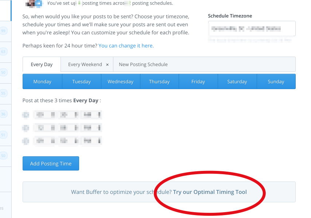This screenshot has width=311, height=218.
Task: Open the Try our Optimal Timing Tool link
Action: point(210,192)
